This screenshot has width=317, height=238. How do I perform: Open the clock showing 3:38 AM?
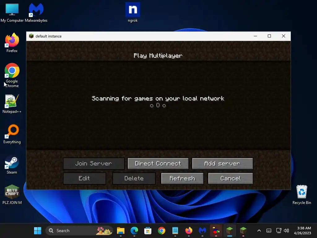(x=302, y=231)
